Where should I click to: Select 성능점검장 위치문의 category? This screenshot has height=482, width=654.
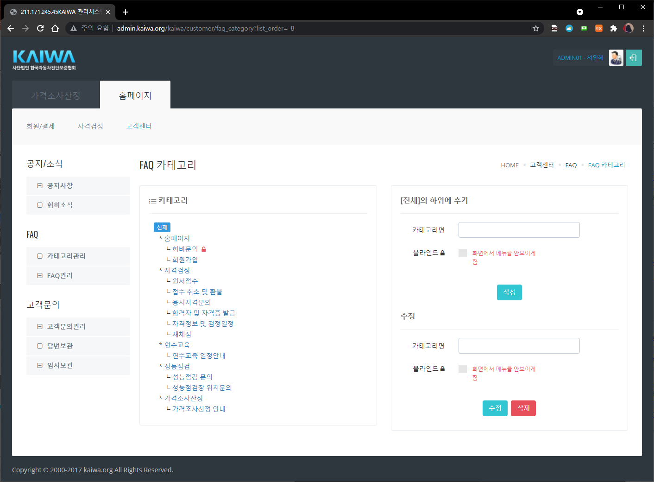tap(202, 387)
